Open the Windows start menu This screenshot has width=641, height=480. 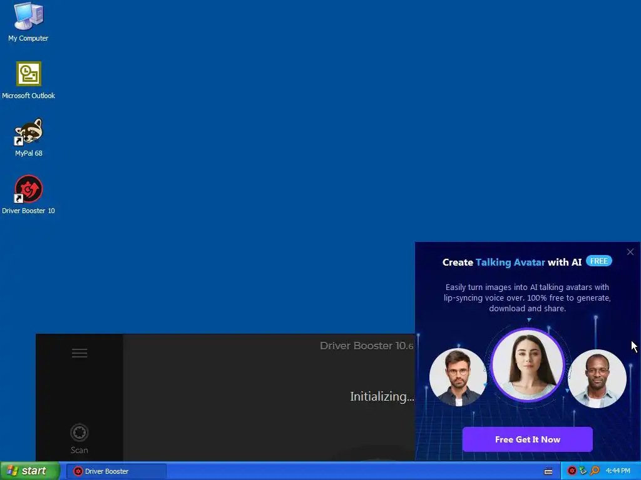tap(30, 471)
